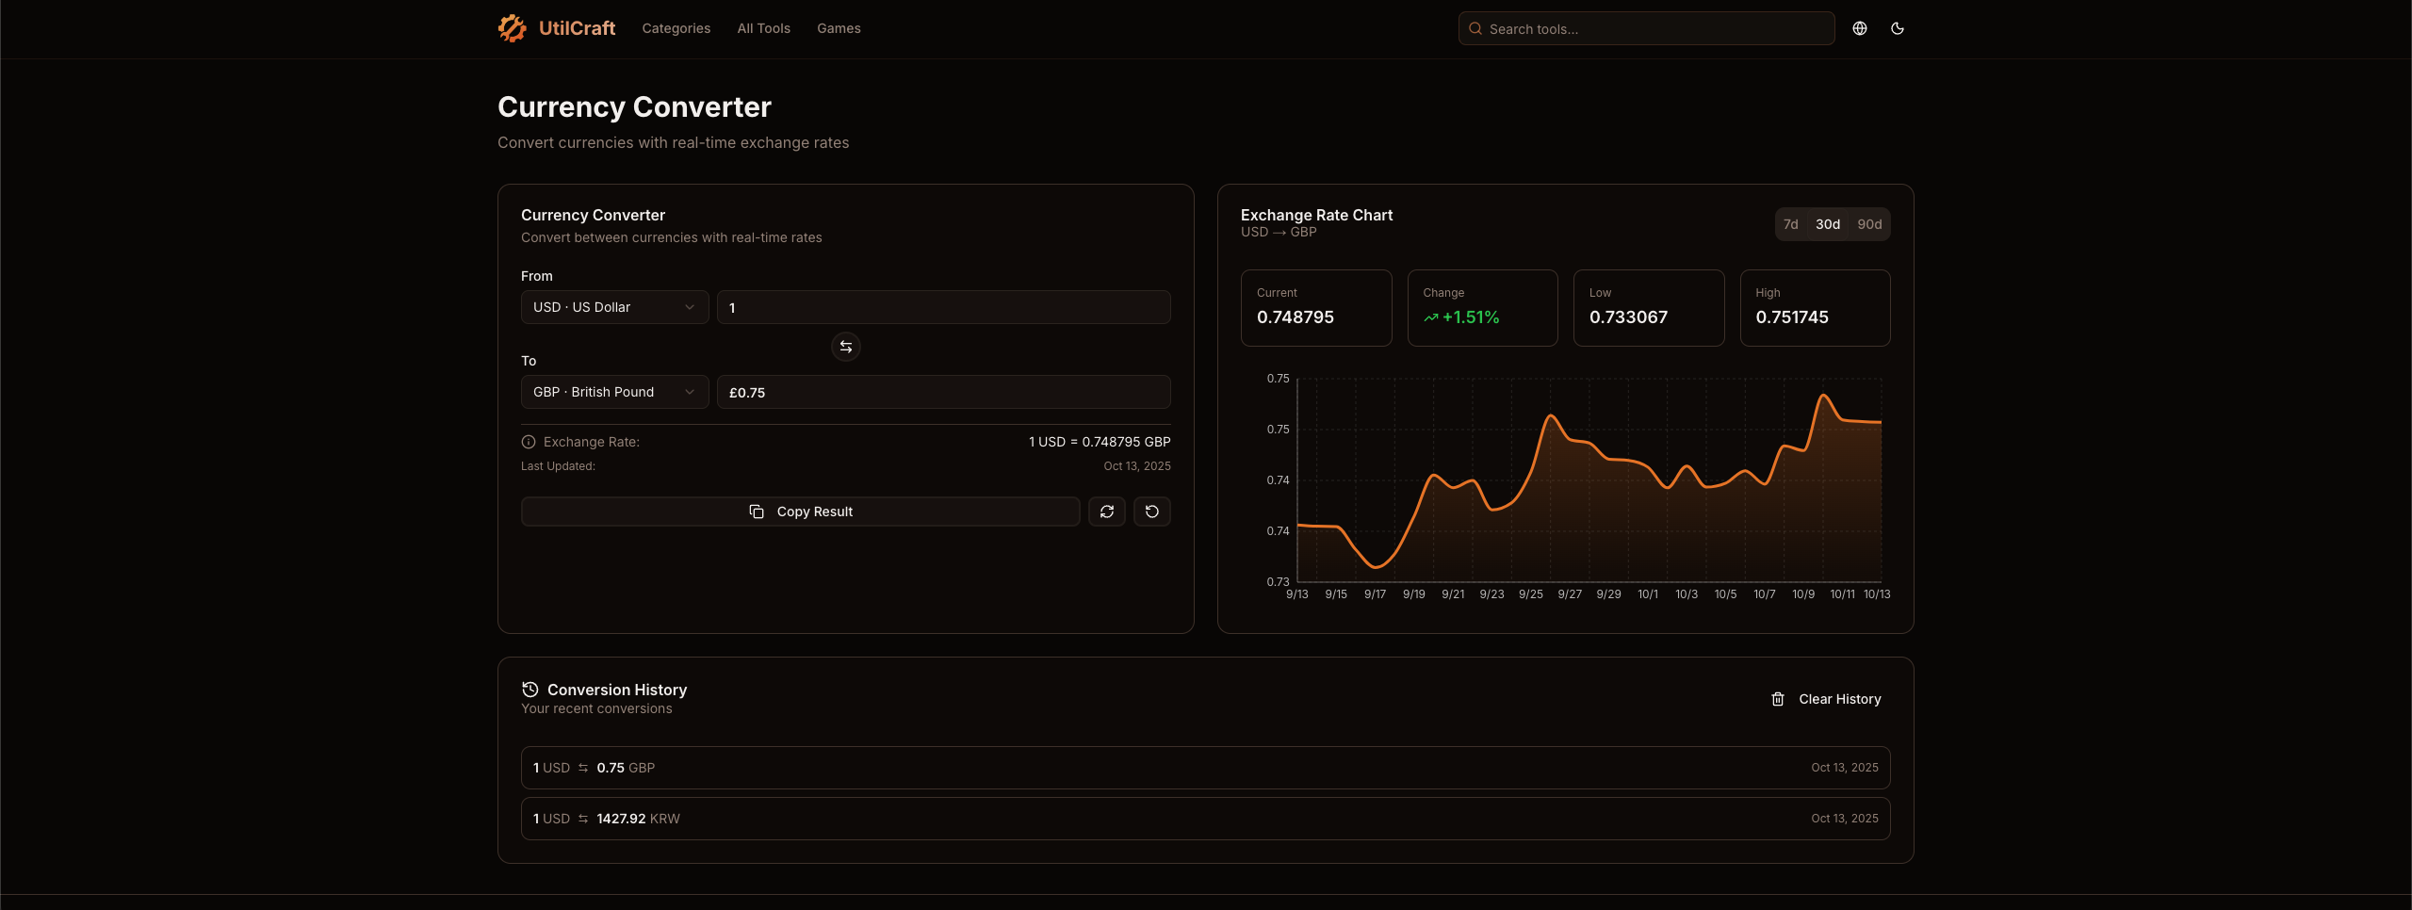Toggle dark mode moon icon
Viewport: 2412px width, 910px height.
[x=1898, y=28]
